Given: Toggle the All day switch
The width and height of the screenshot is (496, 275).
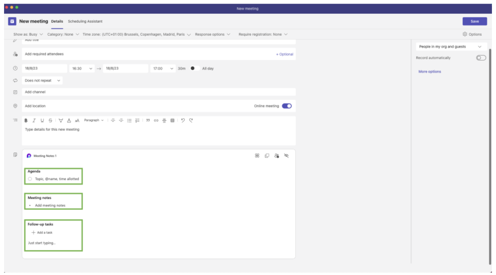Looking at the screenshot, I should click(194, 68).
